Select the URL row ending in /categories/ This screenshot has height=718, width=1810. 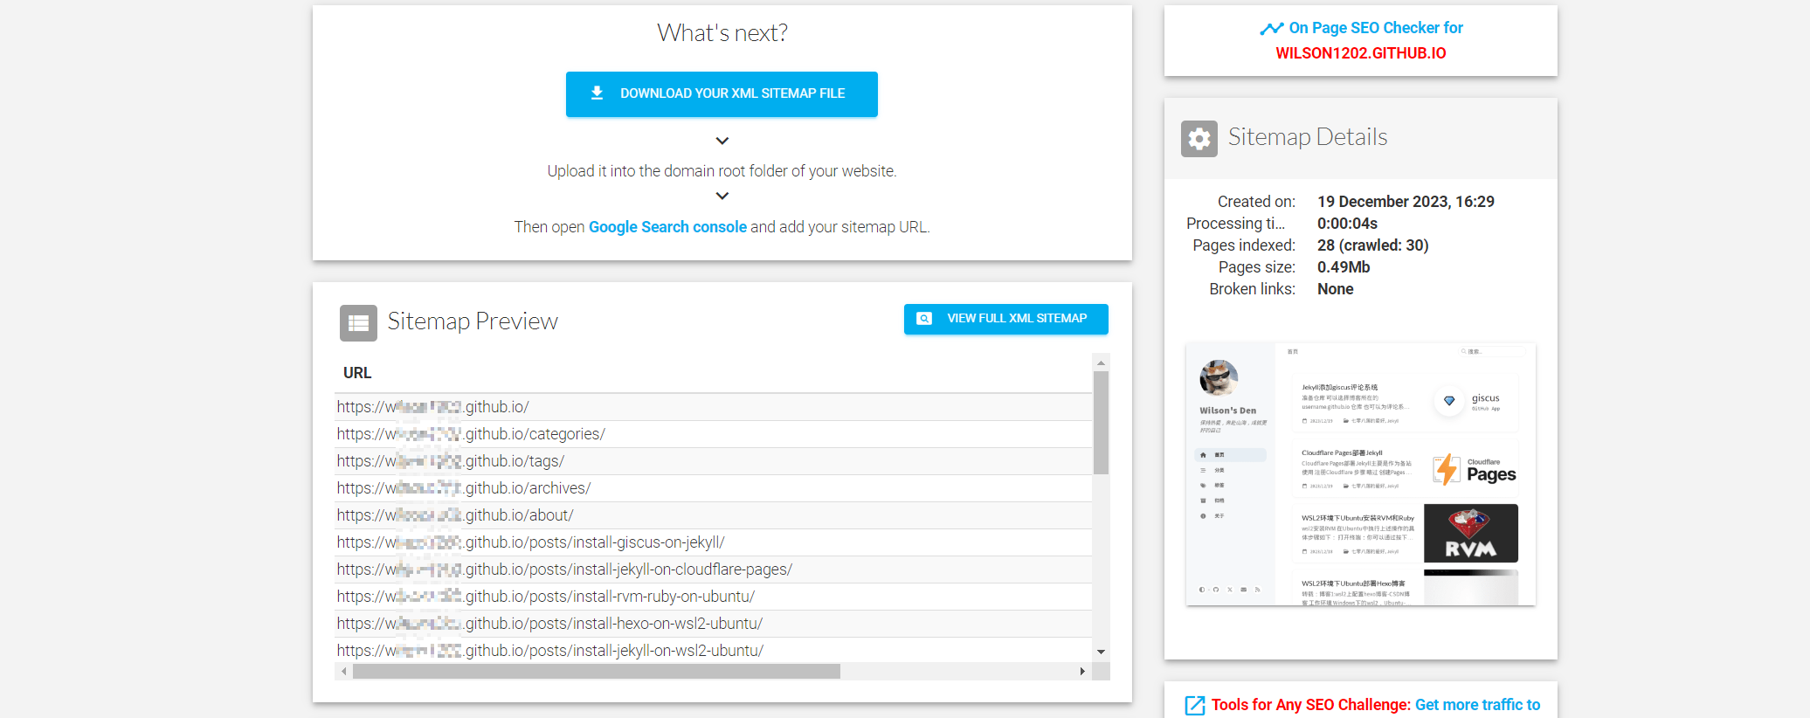(712, 434)
